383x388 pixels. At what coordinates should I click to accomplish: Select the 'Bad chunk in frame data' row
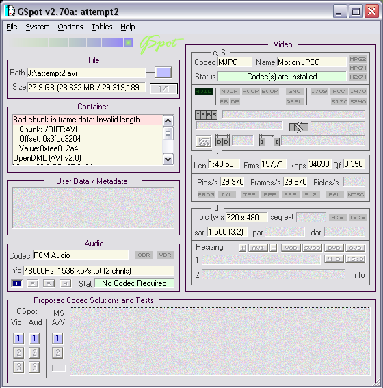(x=88, y=120)
